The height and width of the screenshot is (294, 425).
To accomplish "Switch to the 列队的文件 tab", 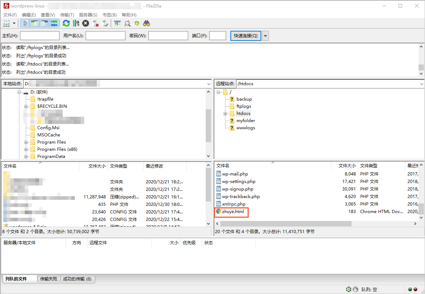I will pyautogui.click(x=19, y=279).
